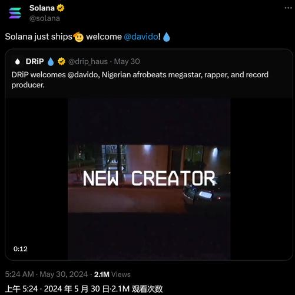
Task: Open the three-dot more options menu
Action: (288, 8)
